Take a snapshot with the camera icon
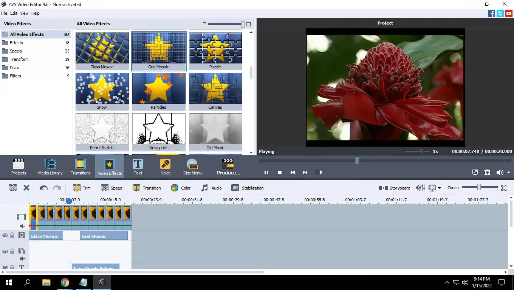 [487, 172]
